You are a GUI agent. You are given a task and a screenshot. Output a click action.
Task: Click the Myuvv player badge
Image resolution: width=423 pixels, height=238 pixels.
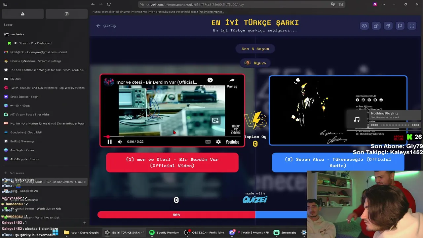[255, 63]
